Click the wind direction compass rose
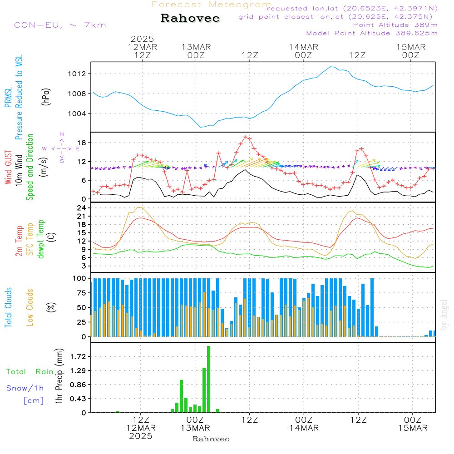The height and width of the screenshot is (454, 454). [61, 148]
